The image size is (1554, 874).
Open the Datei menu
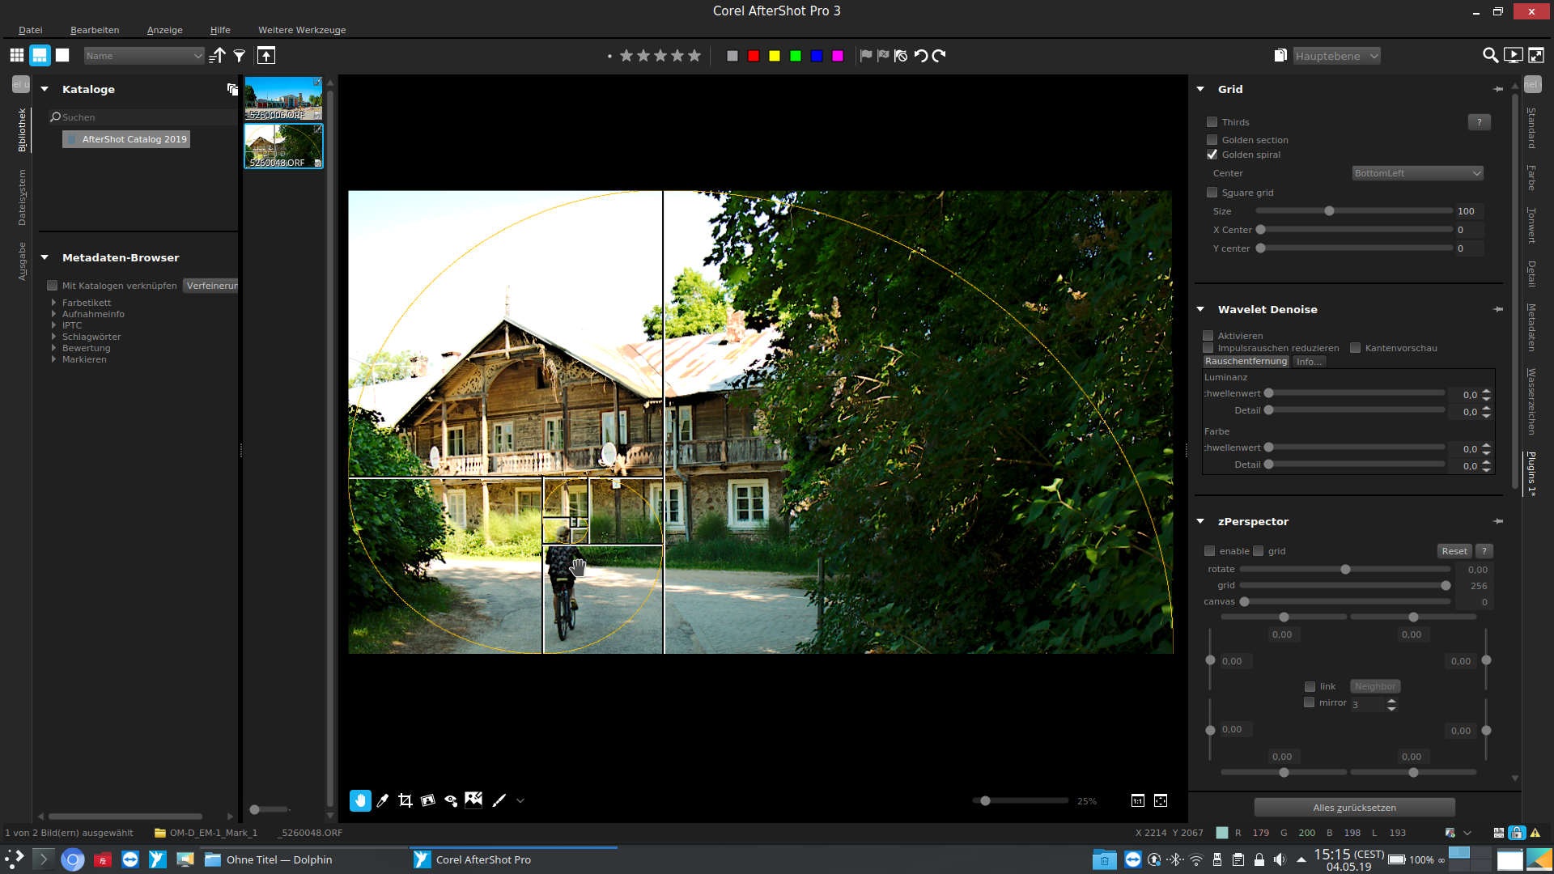click(30, 30)
